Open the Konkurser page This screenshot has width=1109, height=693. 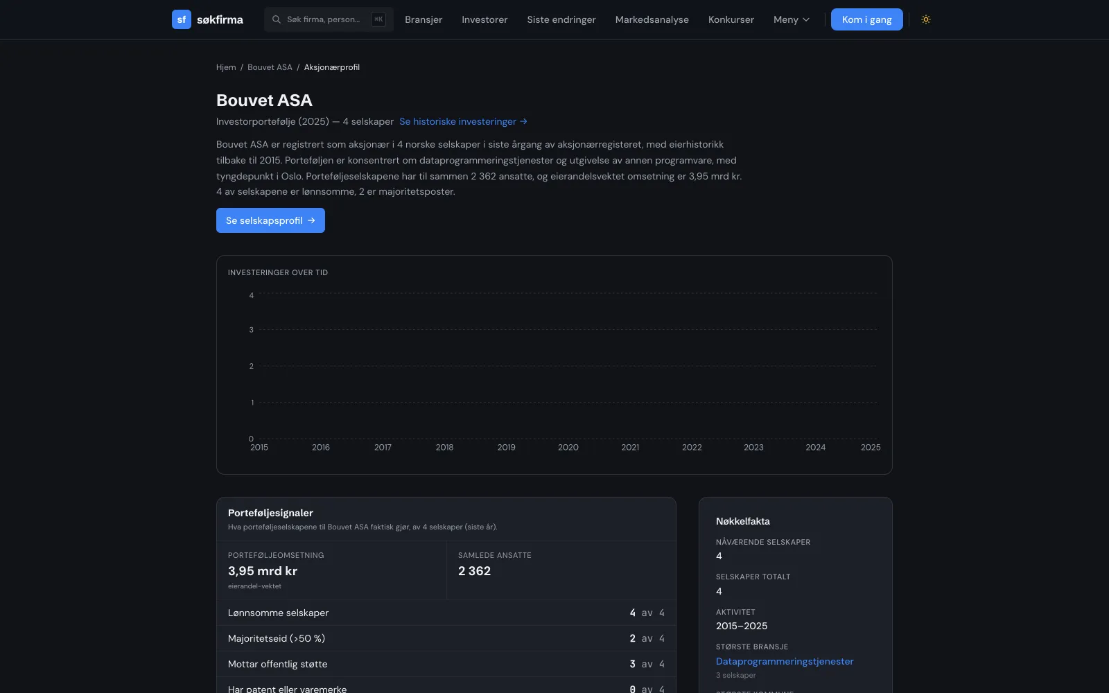click(731, 19)
